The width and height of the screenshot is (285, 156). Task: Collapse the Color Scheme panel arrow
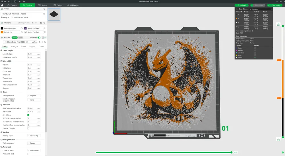pos(237,9)
